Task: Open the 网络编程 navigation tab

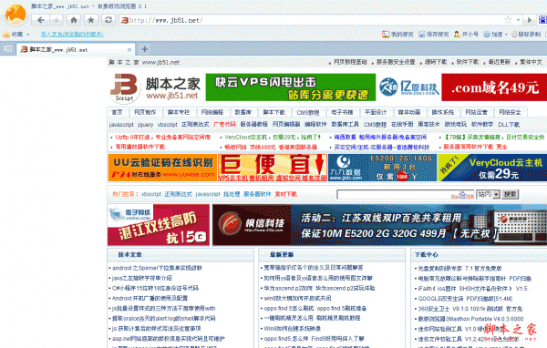Action: [212, 112]
